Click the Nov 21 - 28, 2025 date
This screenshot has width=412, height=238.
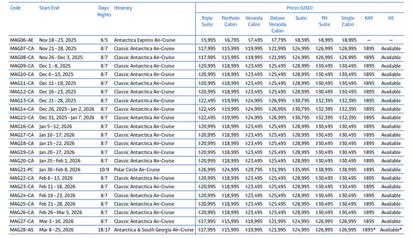(58, 49)
